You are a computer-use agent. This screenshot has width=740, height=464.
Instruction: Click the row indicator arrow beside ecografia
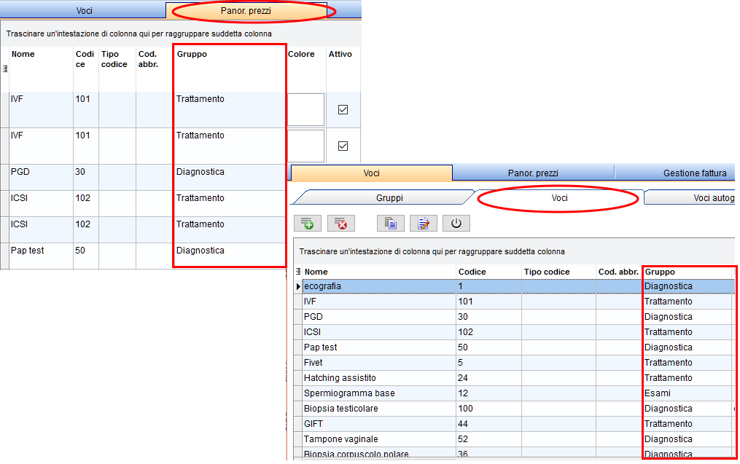click(x=298, y=286)
